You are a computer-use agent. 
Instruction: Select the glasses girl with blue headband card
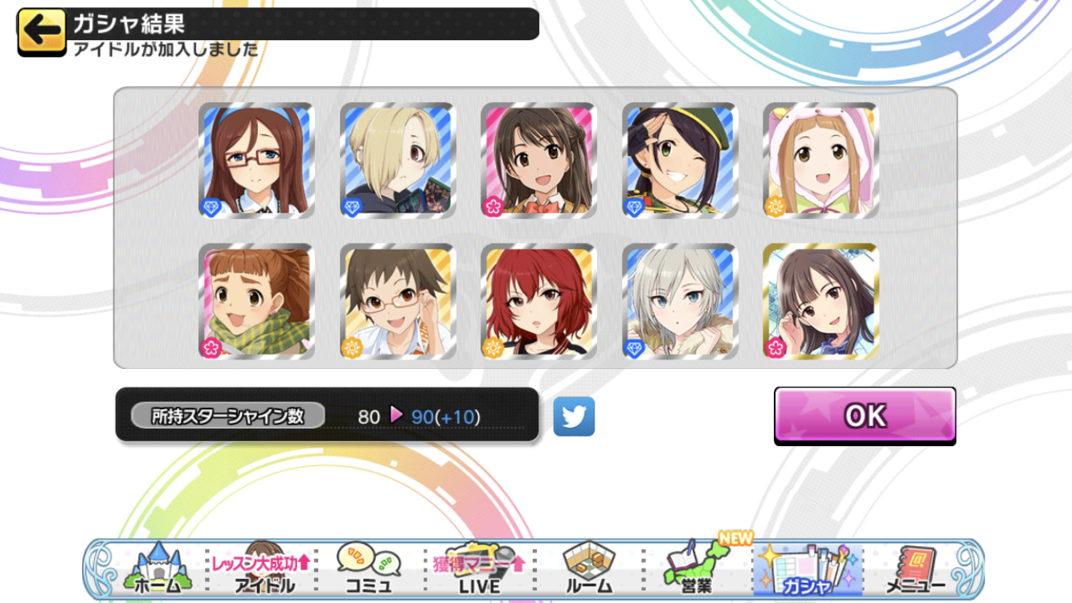tap(256, 160)
